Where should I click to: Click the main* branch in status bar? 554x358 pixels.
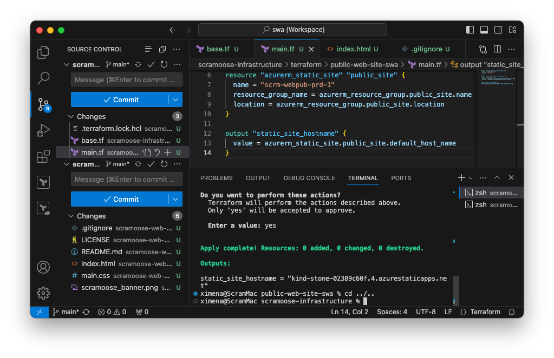tap(66, 312)
